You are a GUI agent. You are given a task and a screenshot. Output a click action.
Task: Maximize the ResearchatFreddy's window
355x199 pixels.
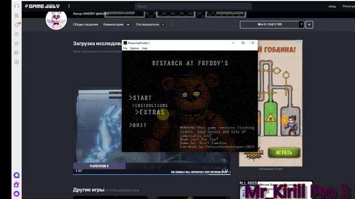tap(243, 43)
